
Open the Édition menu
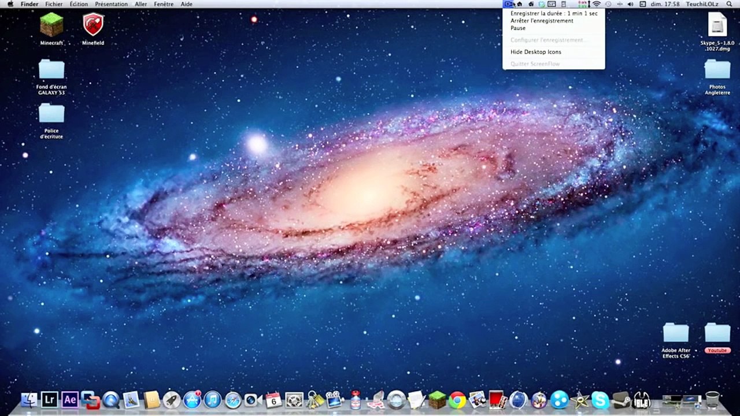(x=79, y=4)
